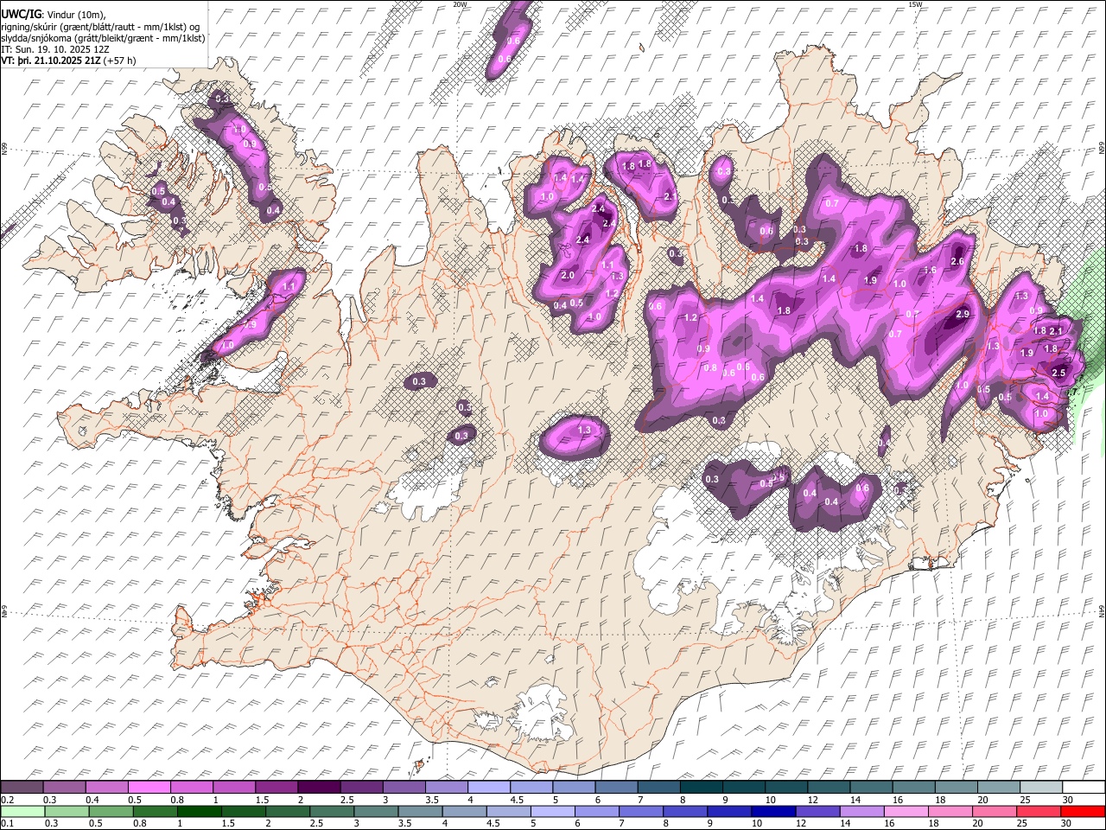
Task: Click the '2.5' snowfall value near east coast
Action: click(1058, 373)
